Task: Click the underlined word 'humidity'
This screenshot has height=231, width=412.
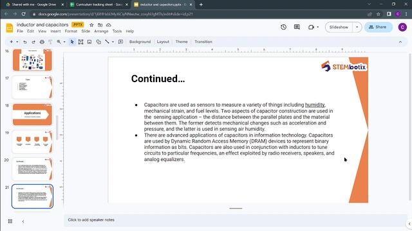Action: tap(315, 105)
